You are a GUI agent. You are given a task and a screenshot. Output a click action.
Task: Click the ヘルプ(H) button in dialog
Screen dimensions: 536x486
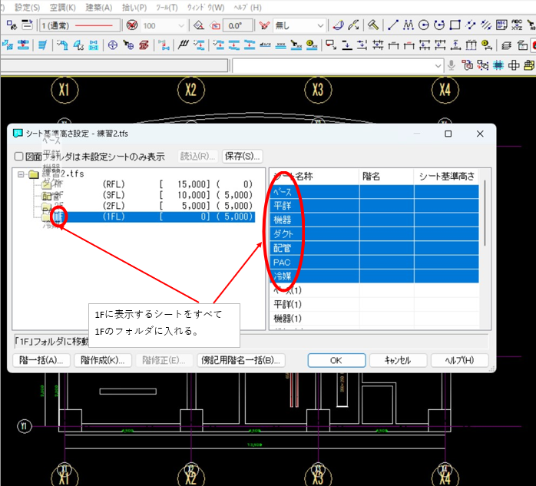pos(459,360)
